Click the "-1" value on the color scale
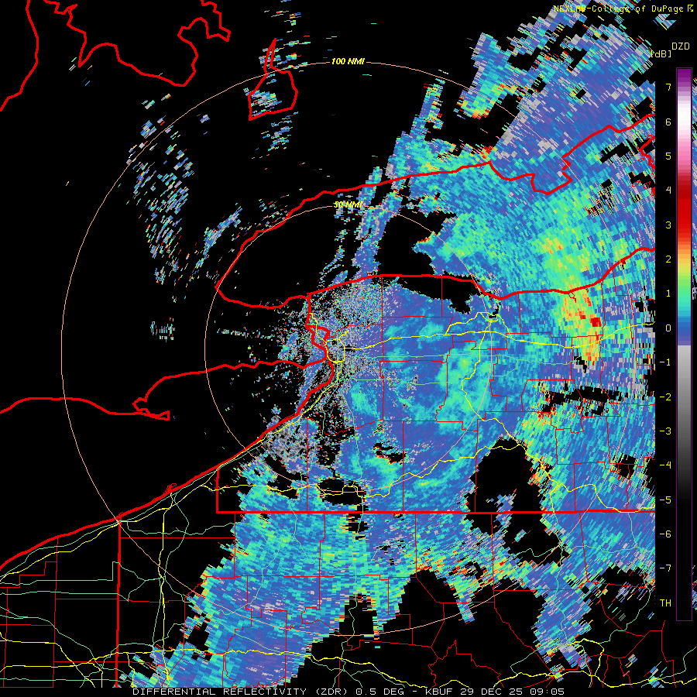 point(665,362)
